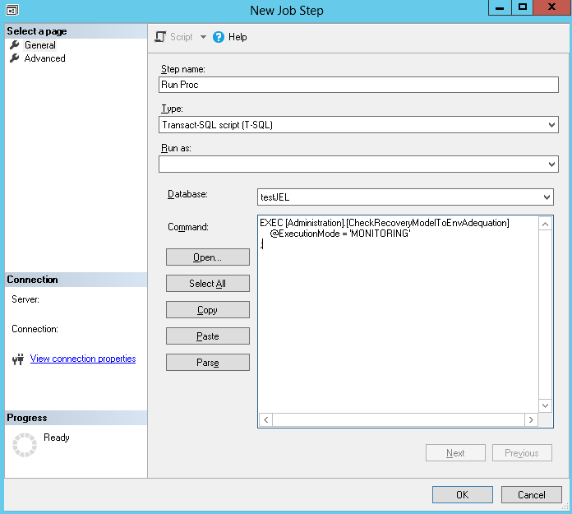Close the dialog with the X button
Viewport: 572px width, 514px height.
pos(552,7)
